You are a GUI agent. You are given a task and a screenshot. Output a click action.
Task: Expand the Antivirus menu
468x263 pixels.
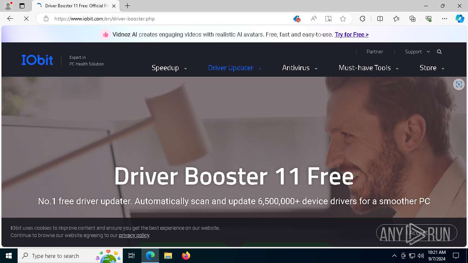coord(300,68)
